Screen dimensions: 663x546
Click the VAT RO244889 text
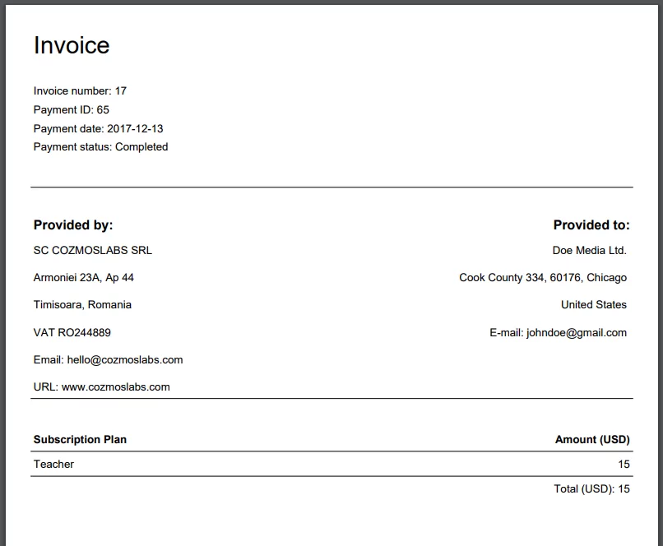(72, 332)
